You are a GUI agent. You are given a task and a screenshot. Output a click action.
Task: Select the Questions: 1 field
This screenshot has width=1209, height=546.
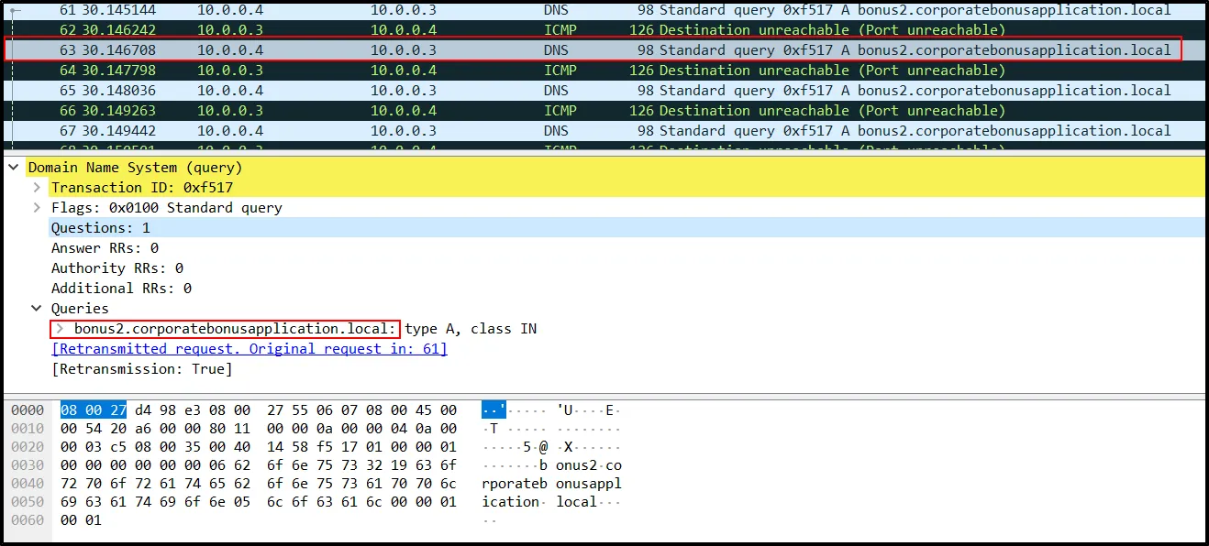(101, 228)
